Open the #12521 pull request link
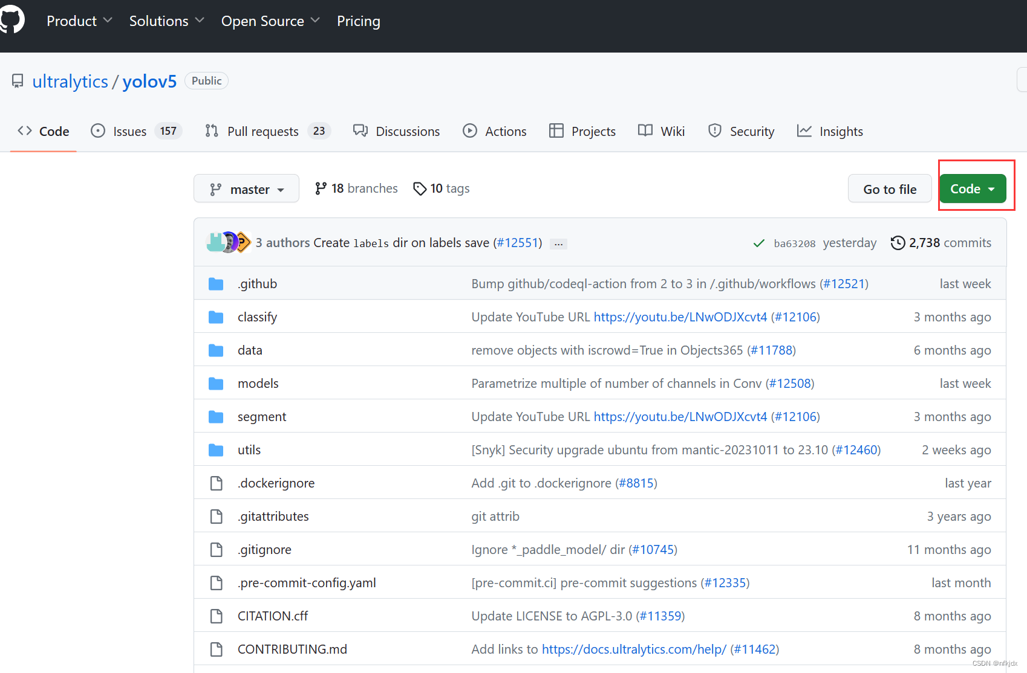Image resolution: width=1027 pixels, height=673 pixels. (x=844, y=284)
